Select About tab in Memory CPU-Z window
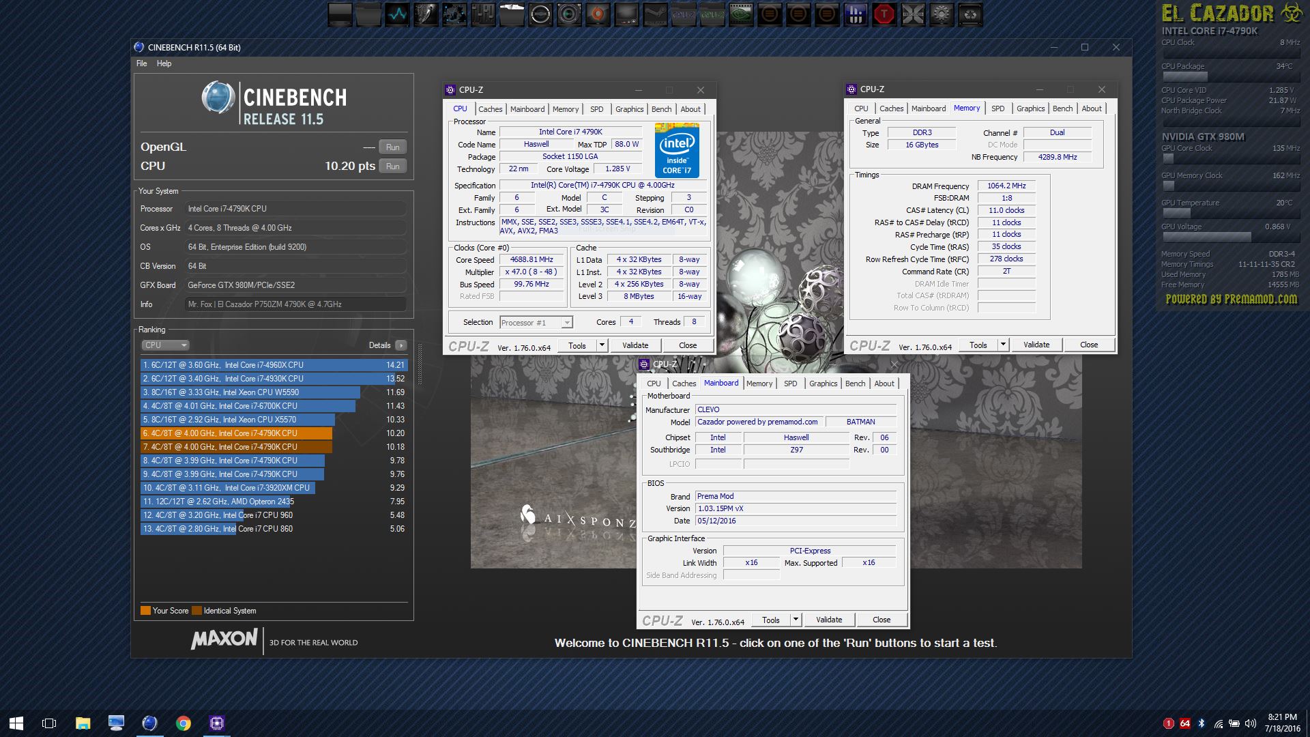Screen dimensions: 1310x737 1091,109
